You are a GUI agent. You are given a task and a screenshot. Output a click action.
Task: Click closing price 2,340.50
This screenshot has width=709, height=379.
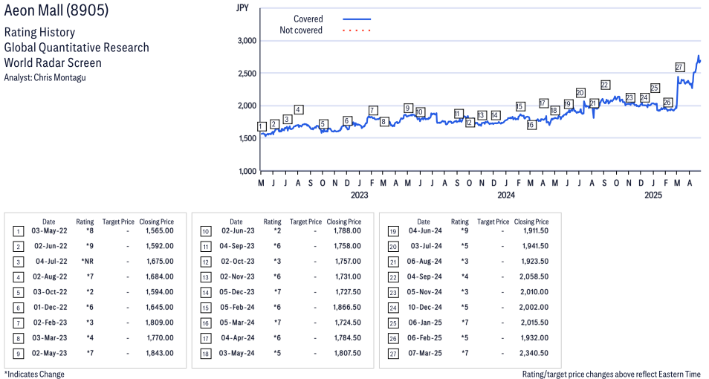click(x=534, y=353)
